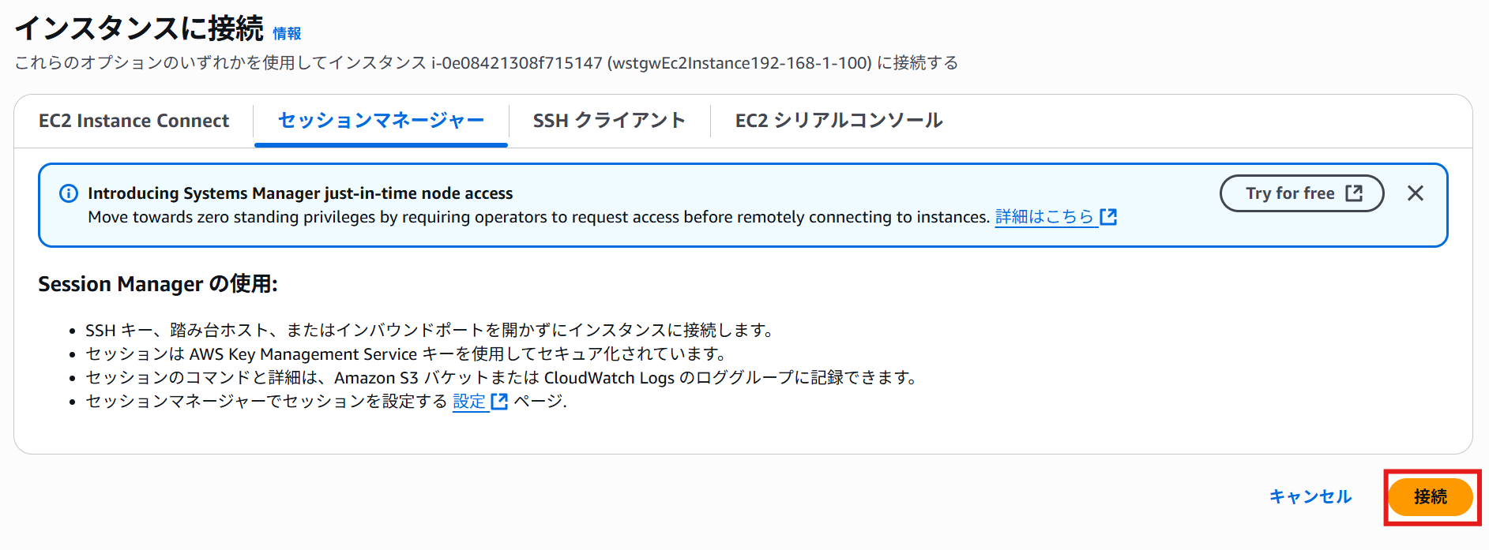1489x550 pixels.
Task: Click the キャンセル button
Action: point(1310,497)
